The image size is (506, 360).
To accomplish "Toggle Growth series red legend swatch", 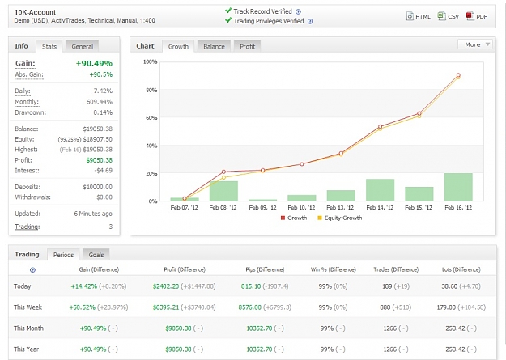I will pos(283,218).
